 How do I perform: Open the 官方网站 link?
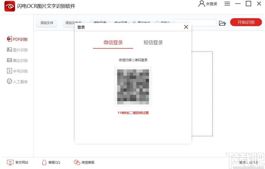tap(17, 162)
